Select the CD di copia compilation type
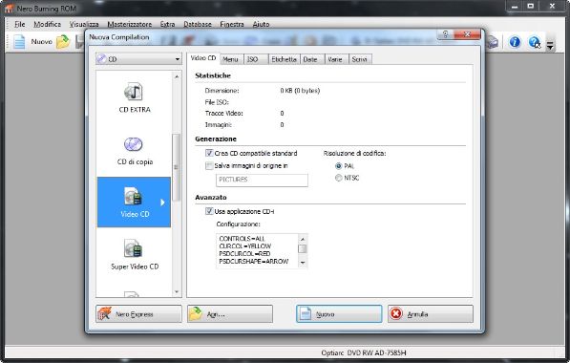The width and height of the screenshot is (570, 363). (x=135, y=151)
